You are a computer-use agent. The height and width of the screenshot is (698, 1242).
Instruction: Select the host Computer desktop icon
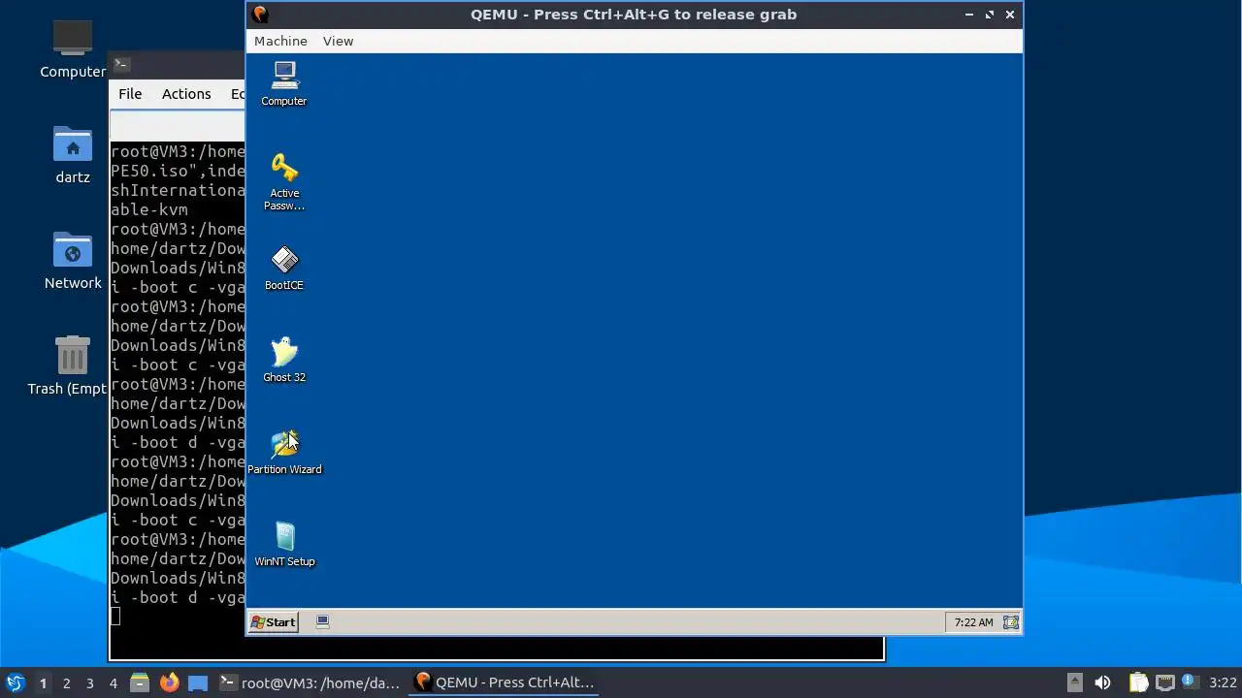73,48
